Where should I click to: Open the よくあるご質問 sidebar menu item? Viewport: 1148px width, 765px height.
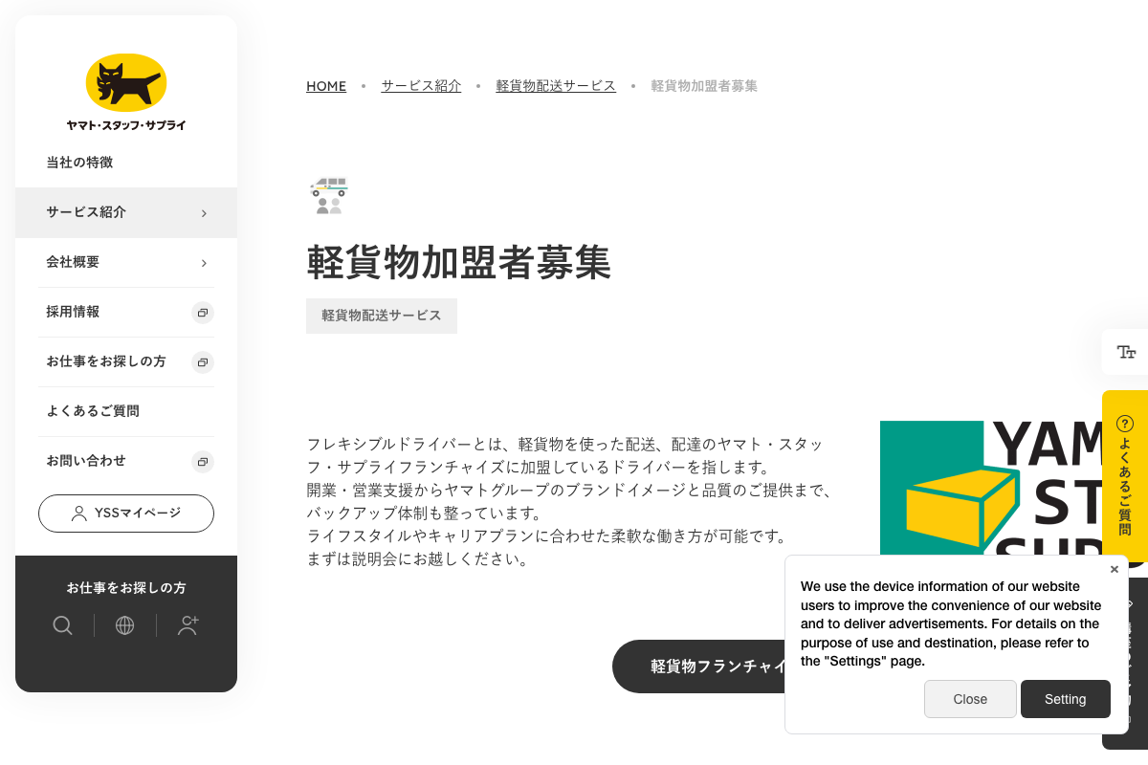126,411
